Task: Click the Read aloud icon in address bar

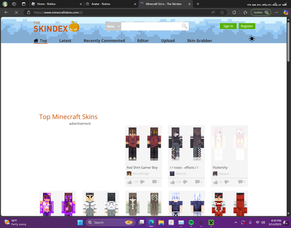Action: 213,12
